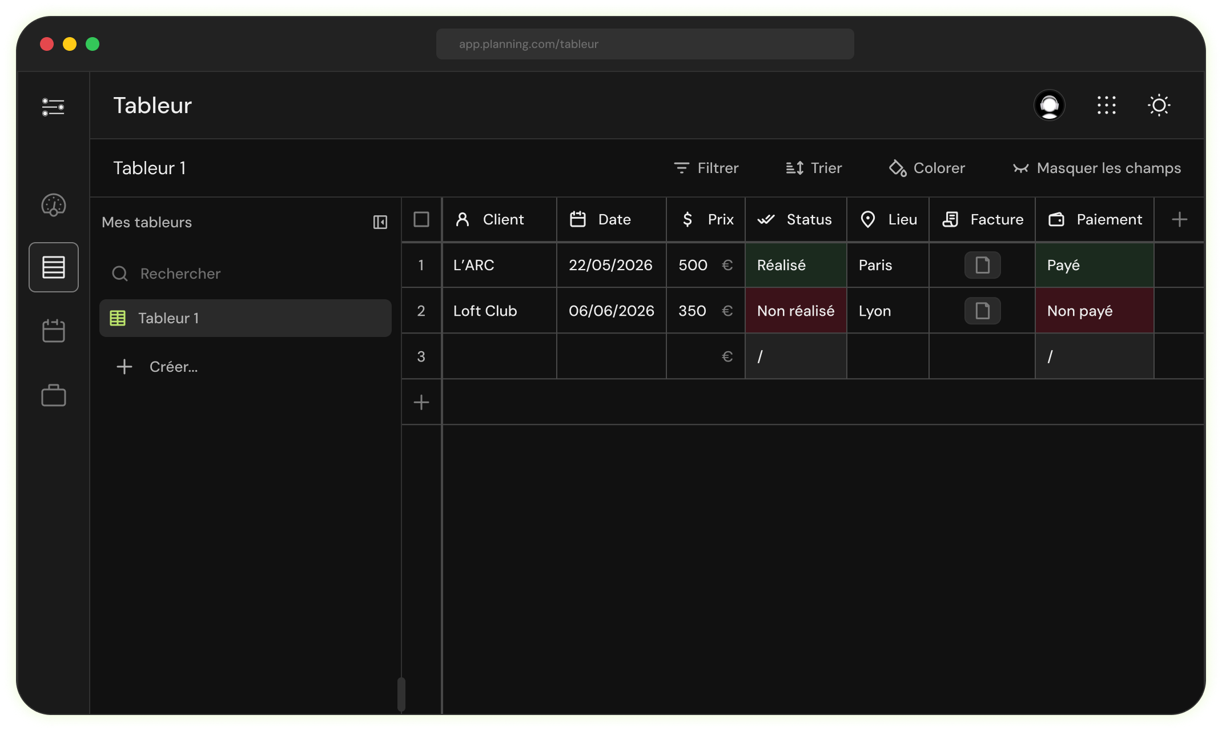Click the 500 € price cell
This screenshot has height=731, width=1222.
pyautogui.click(x=706, y=265)
